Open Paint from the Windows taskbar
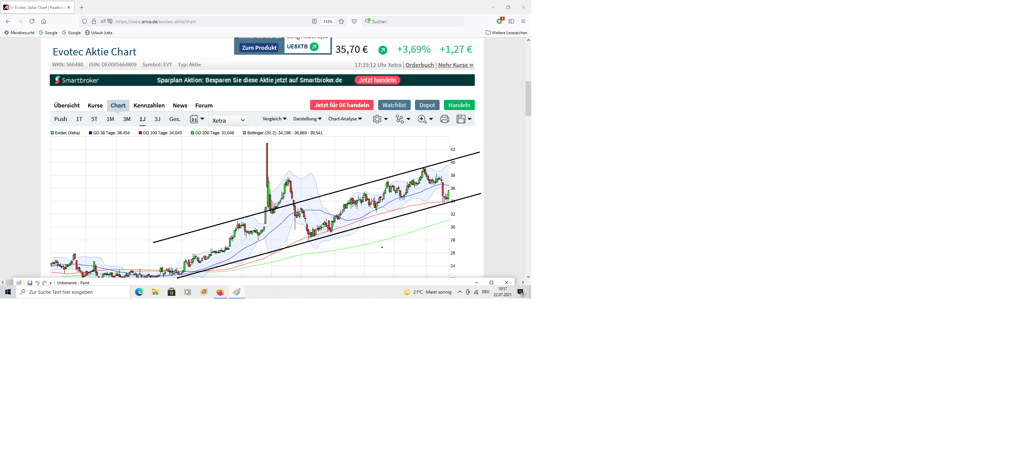This screenshot has width=1012, height=455. coord(236,292)
